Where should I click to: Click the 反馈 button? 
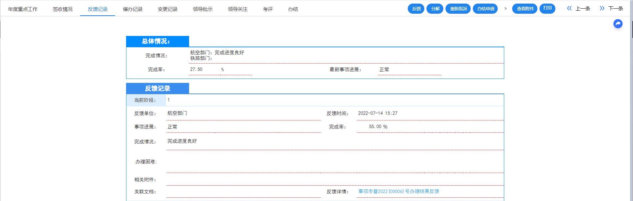[x=416, y=9]
